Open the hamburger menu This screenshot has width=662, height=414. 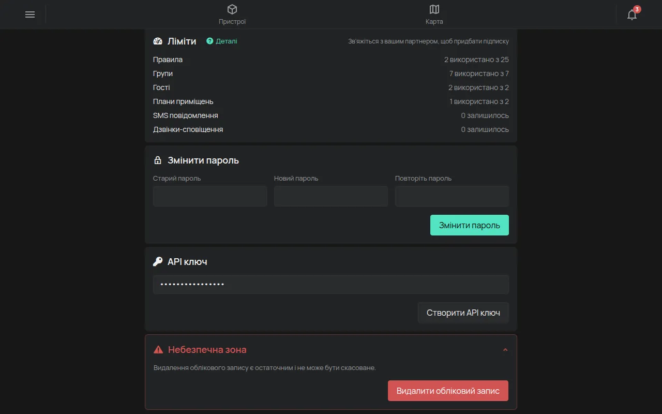click(x=30, y=14)
